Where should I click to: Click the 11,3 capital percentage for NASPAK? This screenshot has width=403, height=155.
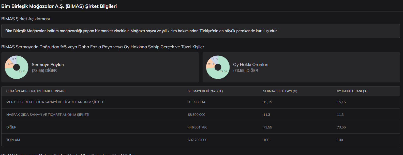pos(267,115)
